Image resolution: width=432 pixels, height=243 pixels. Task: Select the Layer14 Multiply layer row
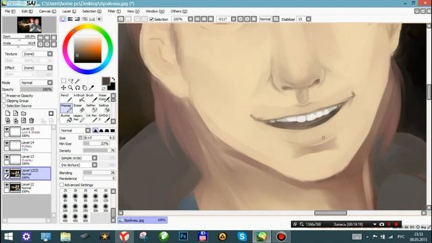point(27,146)
